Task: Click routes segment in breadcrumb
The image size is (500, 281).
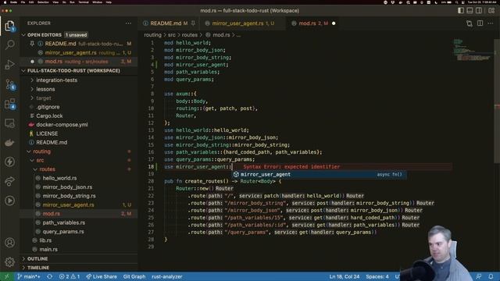Action: point(190,35)
